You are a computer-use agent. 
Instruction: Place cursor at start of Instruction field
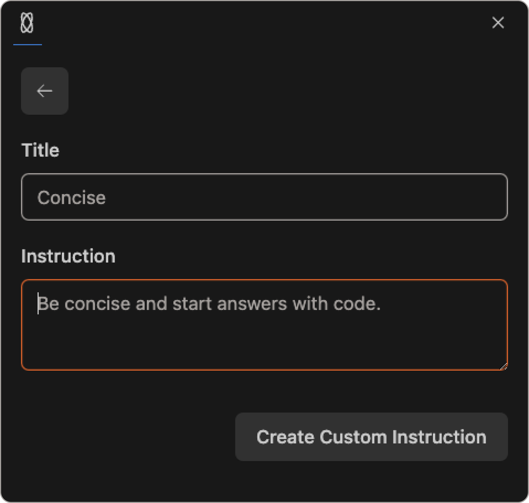click(x=39, y=304)
